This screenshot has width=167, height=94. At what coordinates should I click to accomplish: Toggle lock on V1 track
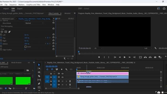click(51, 77)
